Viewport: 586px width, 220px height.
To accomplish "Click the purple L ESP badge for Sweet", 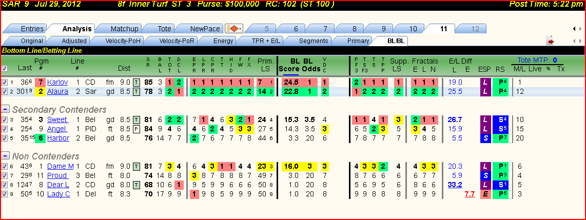I will (x=485, y=119).
